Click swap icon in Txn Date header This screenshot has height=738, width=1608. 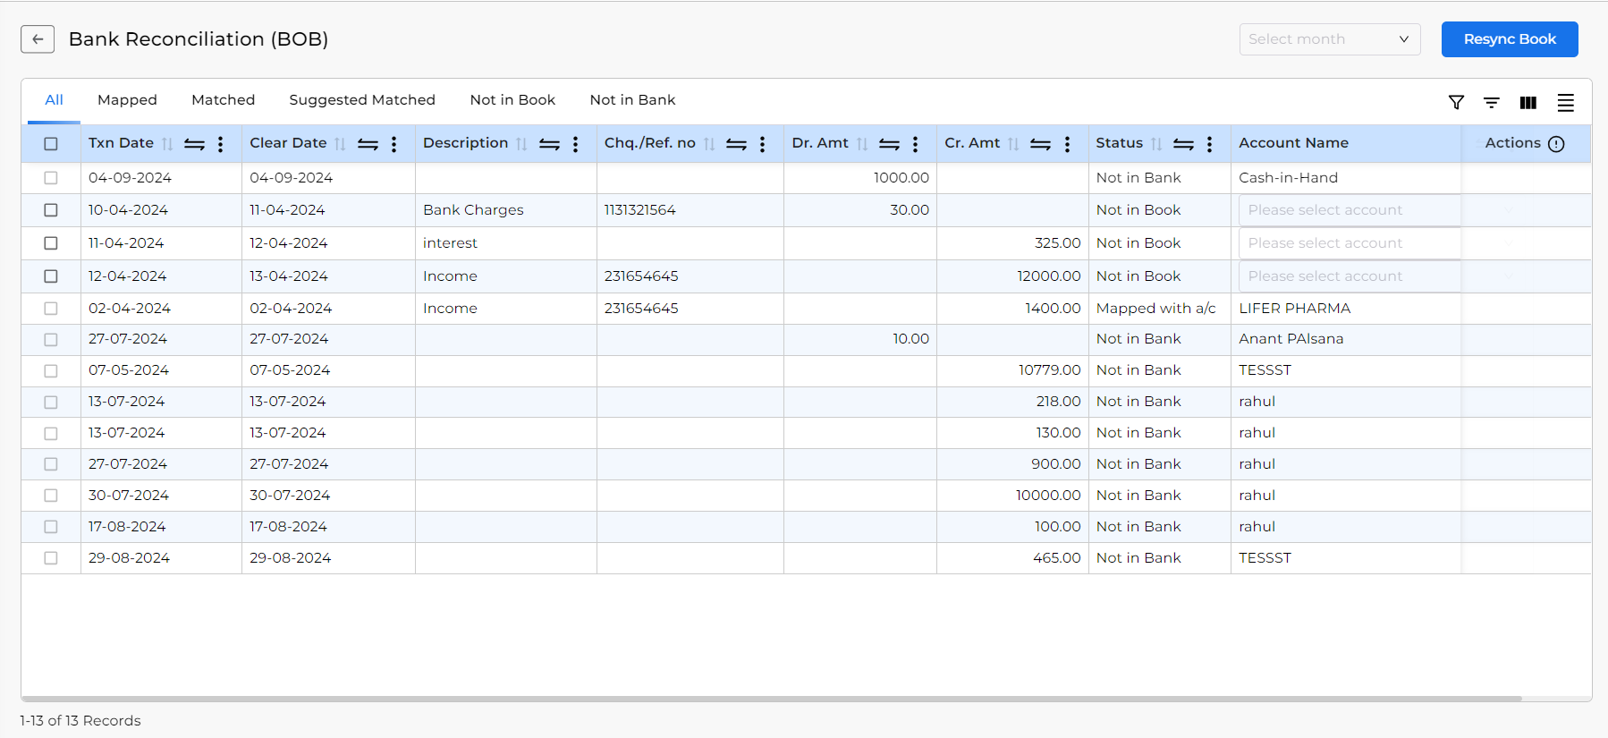coord(194,144)
